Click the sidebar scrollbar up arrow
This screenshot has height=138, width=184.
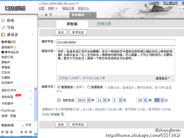[x=36, y=89]
